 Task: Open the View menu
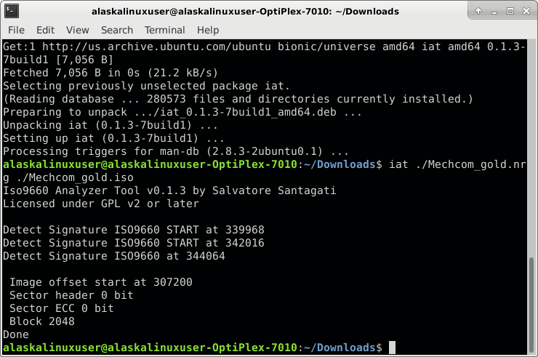(x=77, y=30)
